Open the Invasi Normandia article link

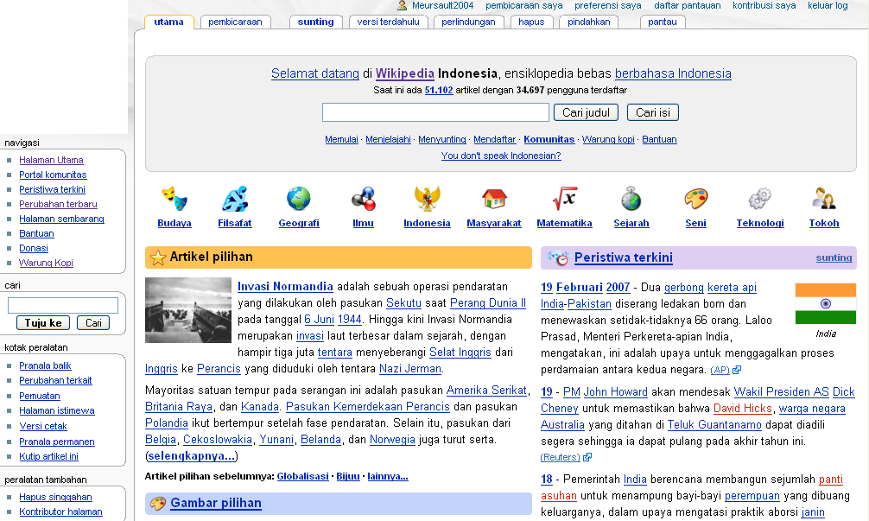285,287
